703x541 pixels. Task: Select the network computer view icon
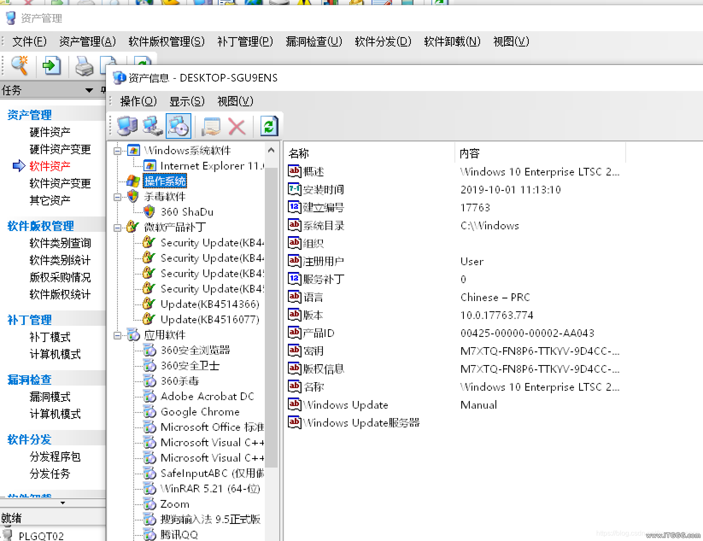click(153, 126)
